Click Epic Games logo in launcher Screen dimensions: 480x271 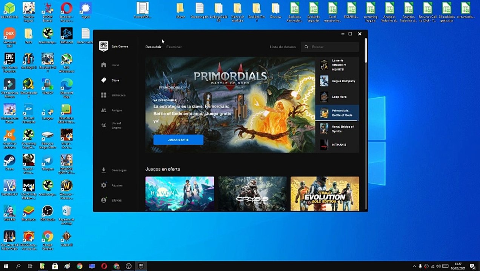pyautogui.click(x=104, y=46)
